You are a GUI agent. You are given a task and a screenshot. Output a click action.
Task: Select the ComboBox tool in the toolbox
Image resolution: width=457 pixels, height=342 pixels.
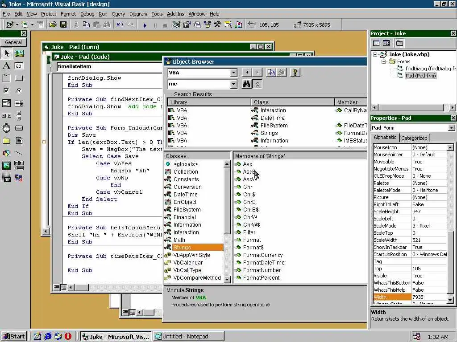6,103
